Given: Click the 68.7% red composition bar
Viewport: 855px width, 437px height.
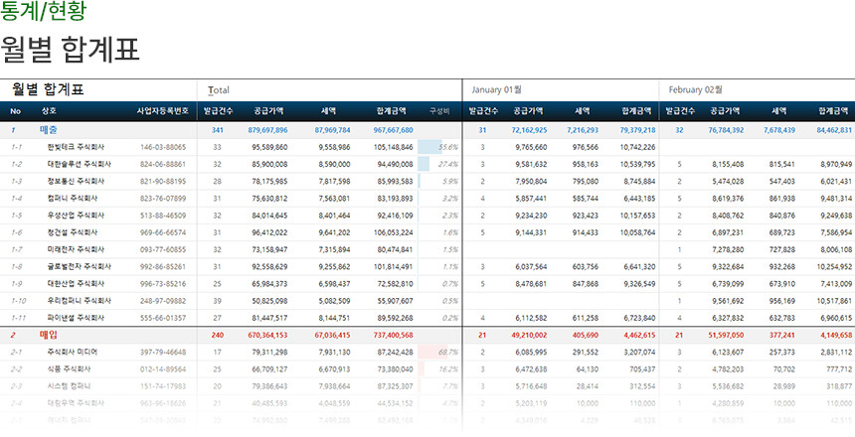Looking at the screenshot, I should tap(437, 352).
